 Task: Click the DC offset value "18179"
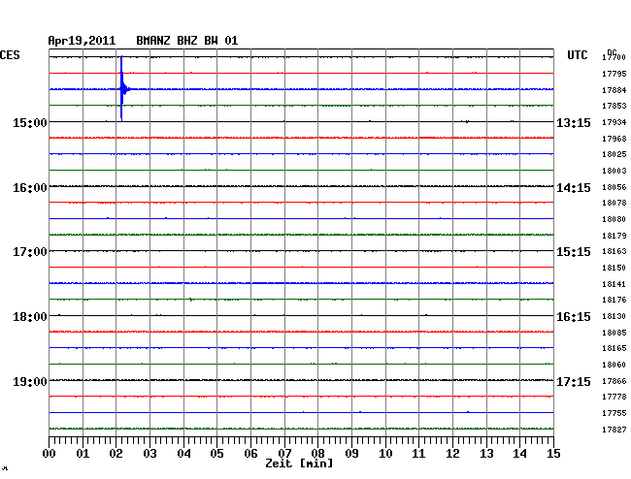[x=614, y=236]
